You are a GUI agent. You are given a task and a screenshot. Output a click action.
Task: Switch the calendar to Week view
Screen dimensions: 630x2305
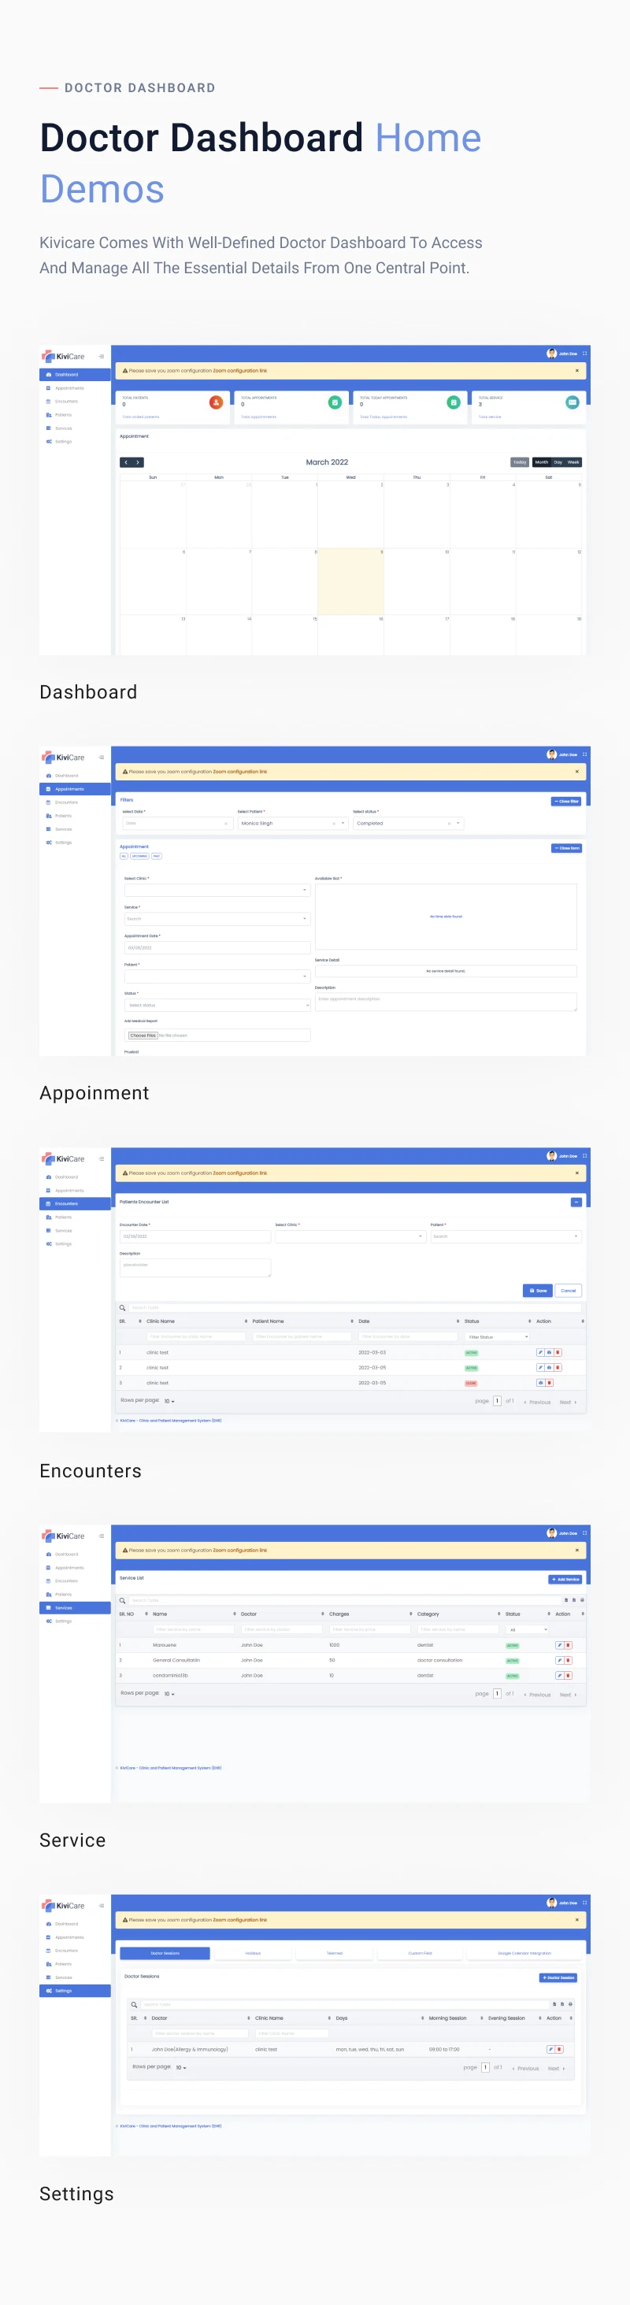click(x=573, y=462)
